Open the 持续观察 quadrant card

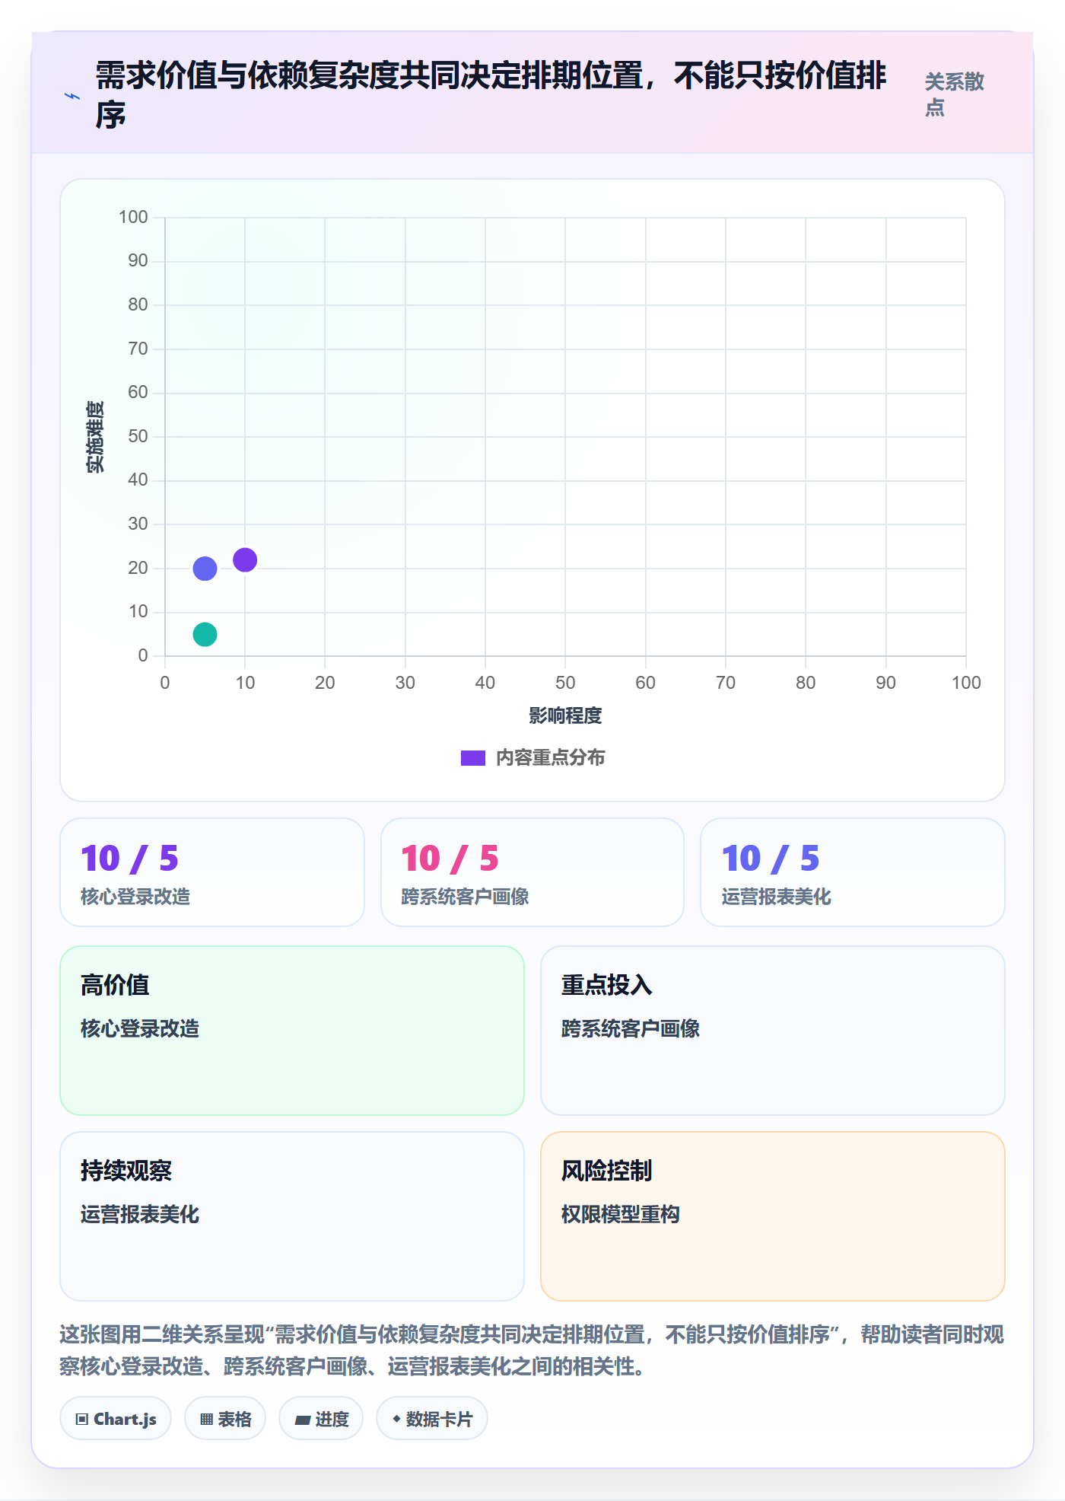(292, 1216)
